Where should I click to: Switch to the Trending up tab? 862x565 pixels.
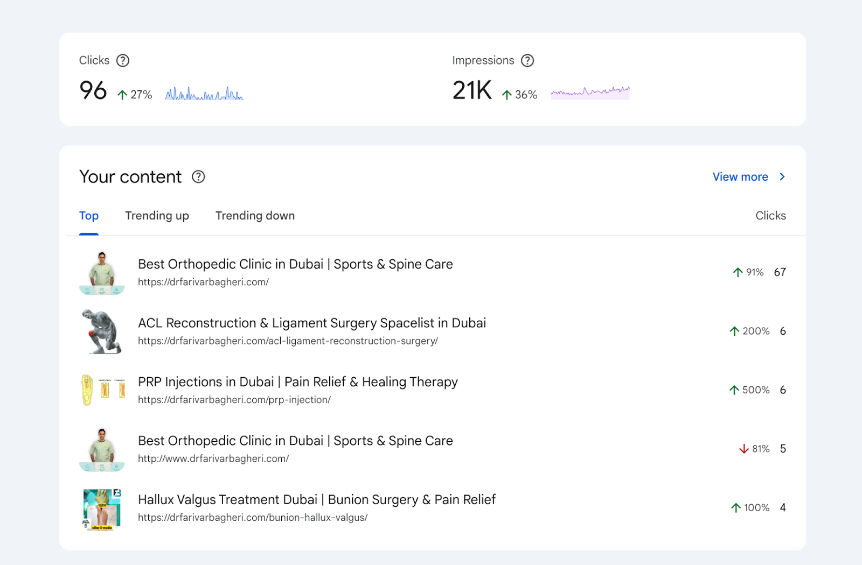pyautogui.click(x=157, y=216)
